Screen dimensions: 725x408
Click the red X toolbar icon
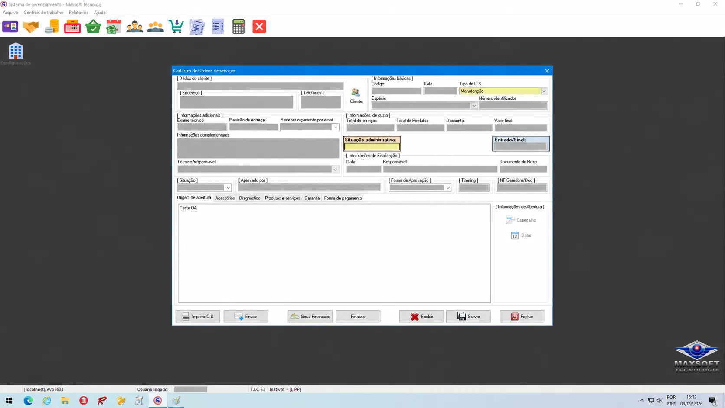point(259,27)
